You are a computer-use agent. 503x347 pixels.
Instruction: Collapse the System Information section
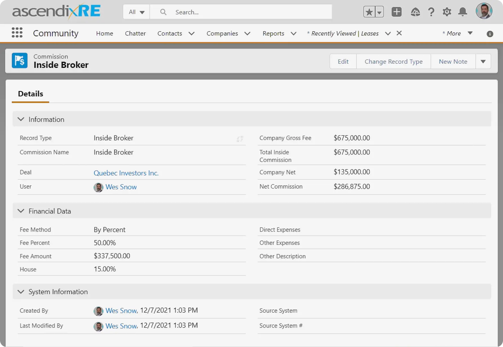pos(21,292)
